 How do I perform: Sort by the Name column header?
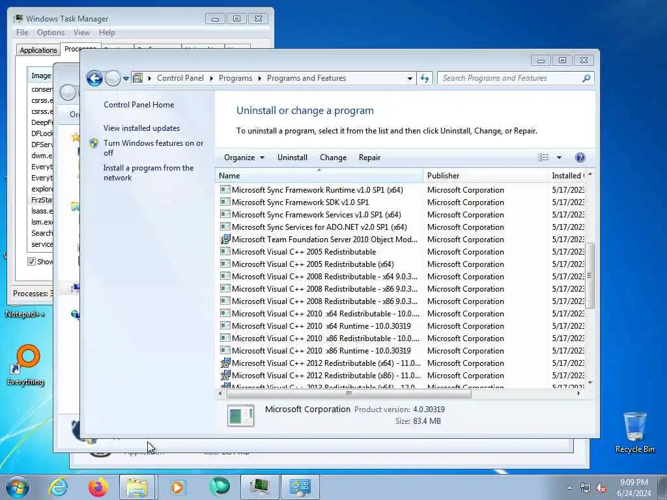[319, 176]
